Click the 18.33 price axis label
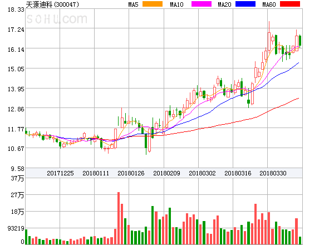This screenshot has height=245, width=334. [16, 9]
